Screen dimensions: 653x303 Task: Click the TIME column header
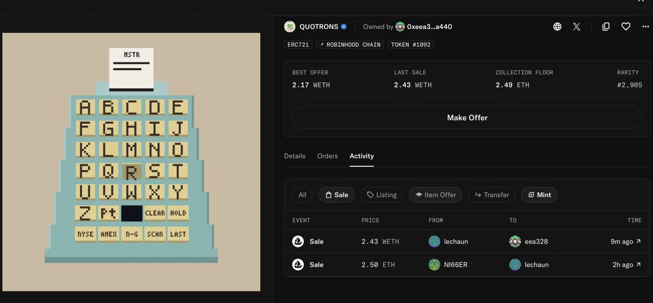pos(634,220)
